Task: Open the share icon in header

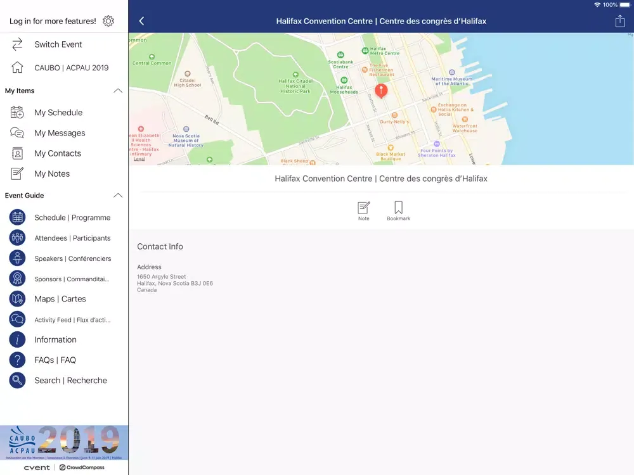Action: pos(620,21)
